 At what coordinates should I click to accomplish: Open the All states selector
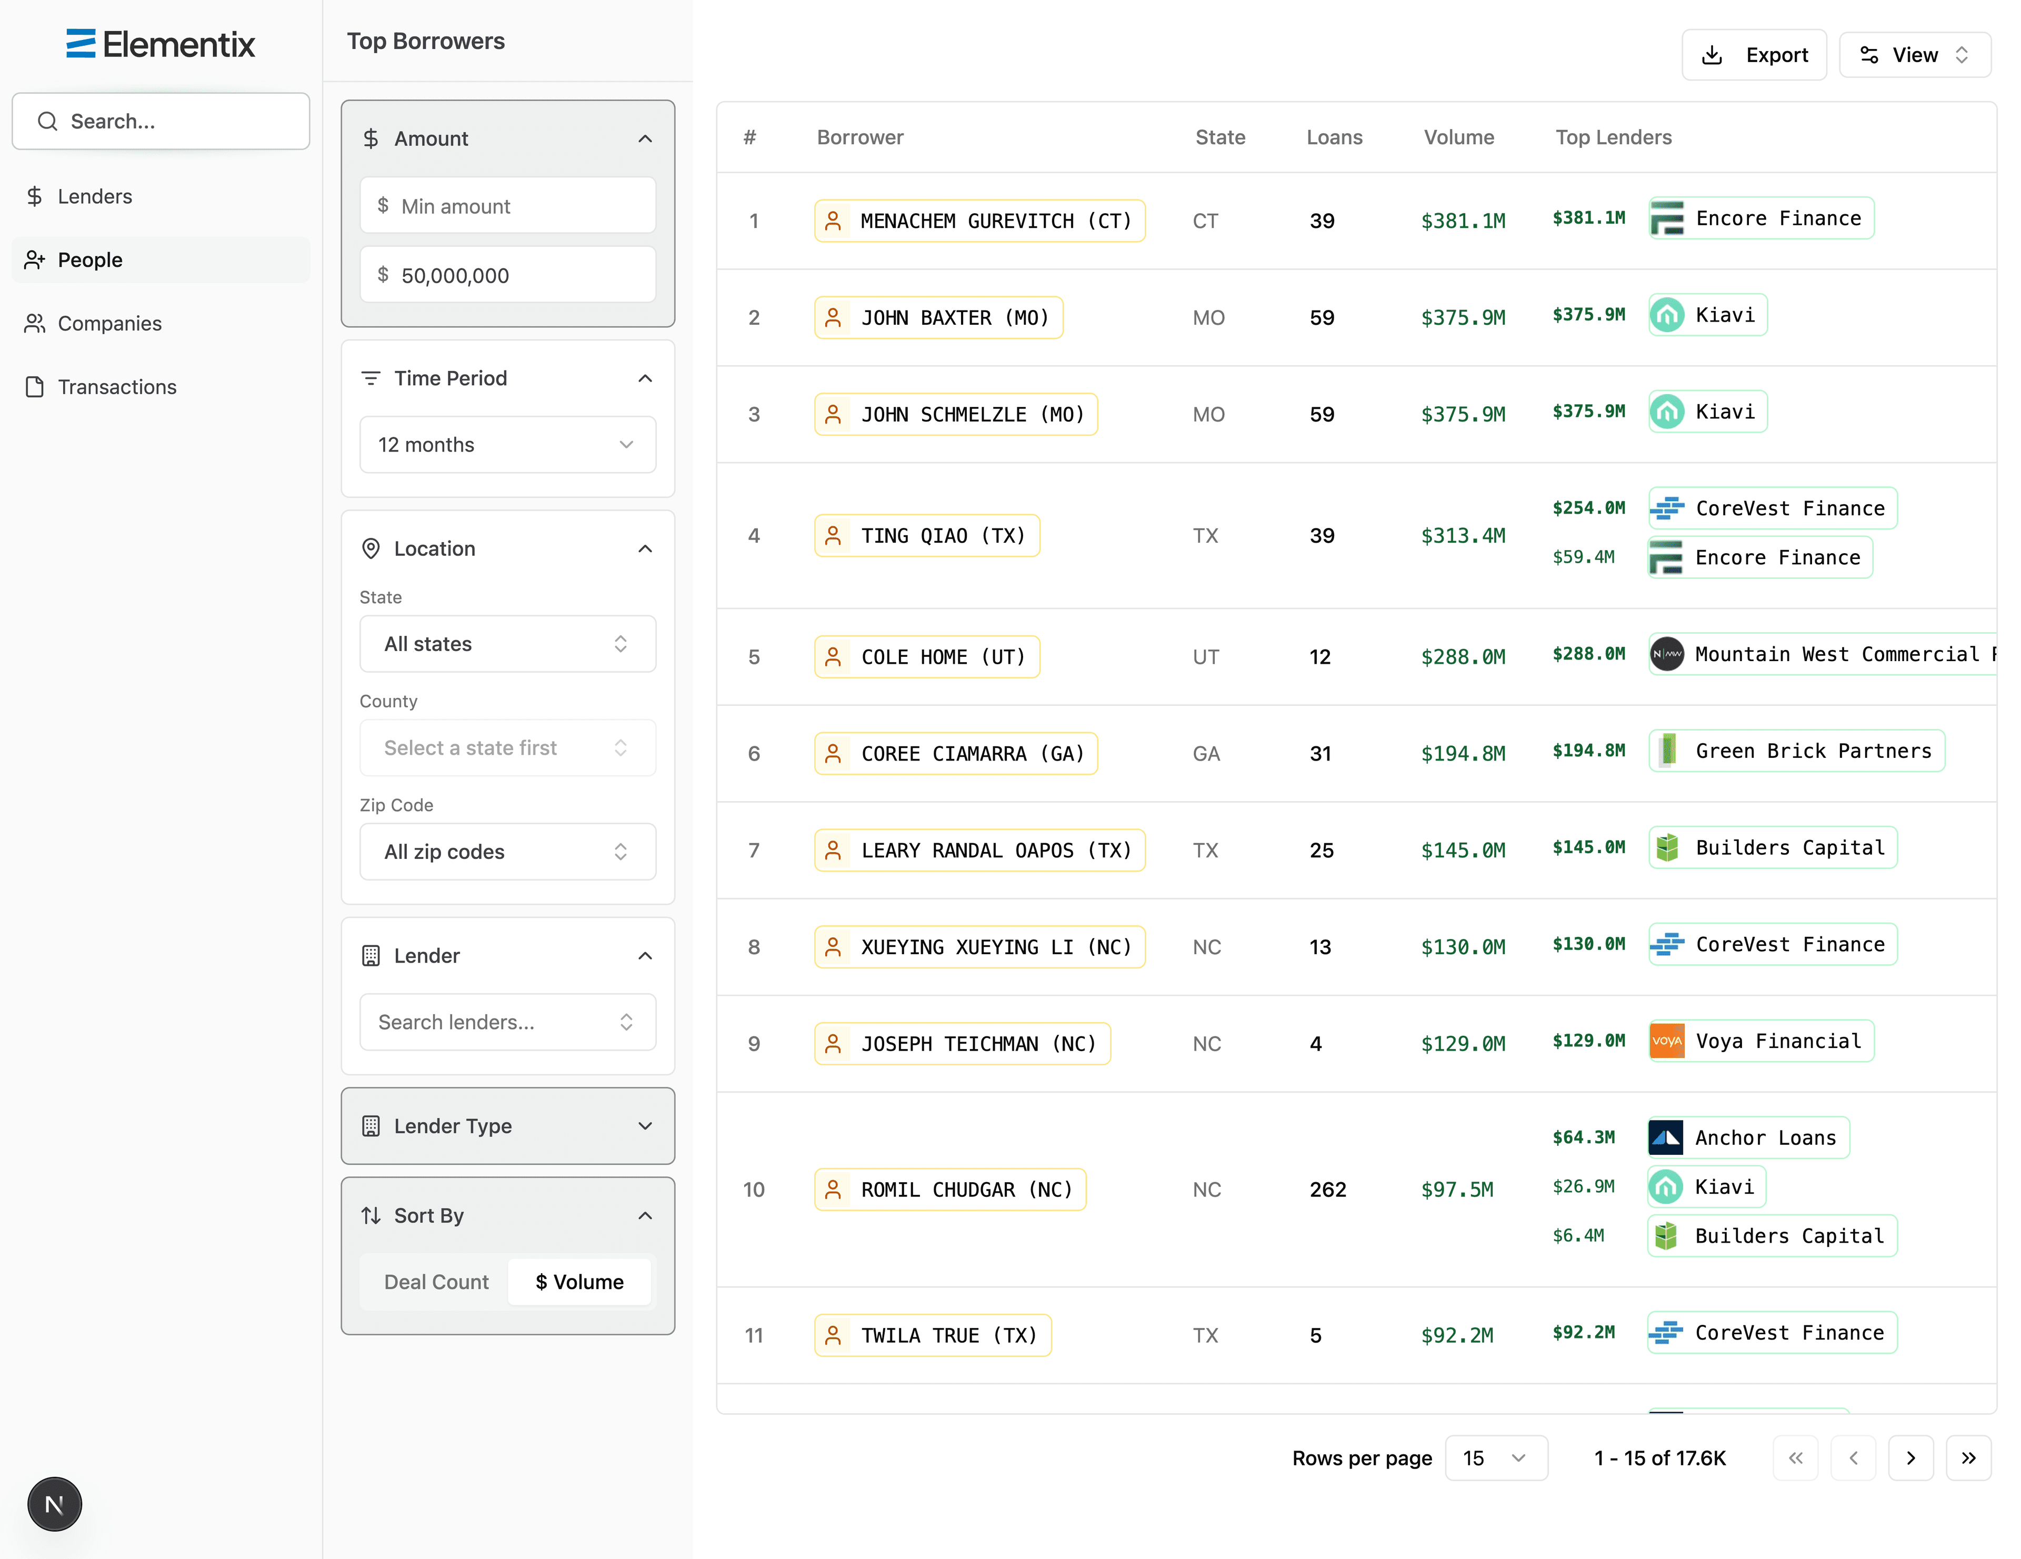point(507,644)
